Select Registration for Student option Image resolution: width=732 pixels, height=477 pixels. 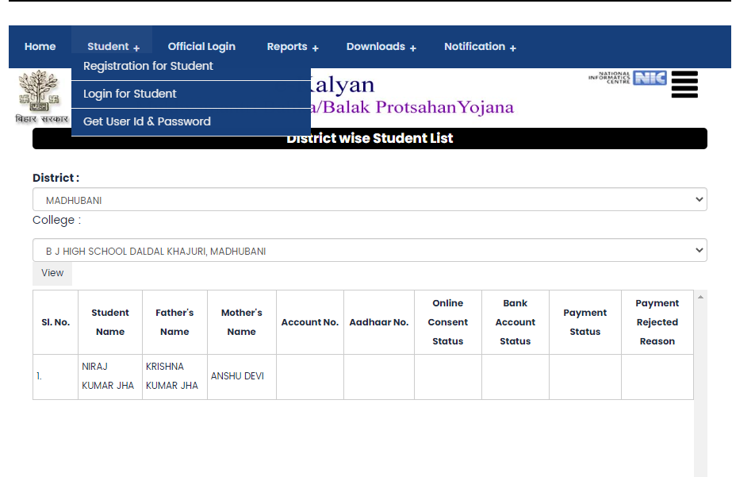[148, 67]
